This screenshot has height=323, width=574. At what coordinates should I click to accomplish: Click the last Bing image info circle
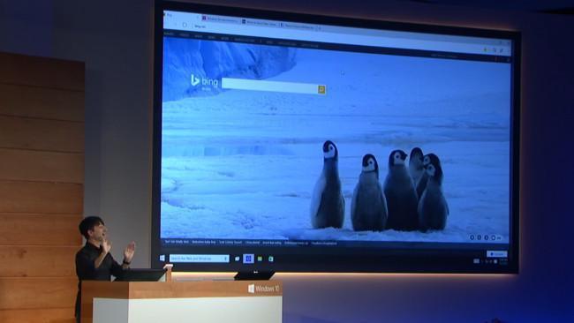pos(493,237)
